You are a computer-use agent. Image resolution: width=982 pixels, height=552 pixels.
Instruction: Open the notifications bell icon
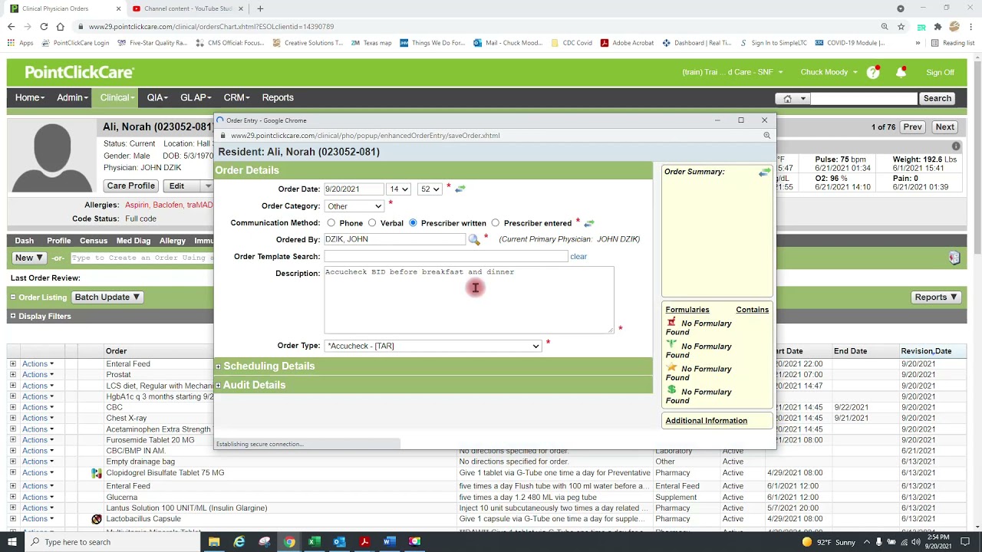(x=901, y=72)
